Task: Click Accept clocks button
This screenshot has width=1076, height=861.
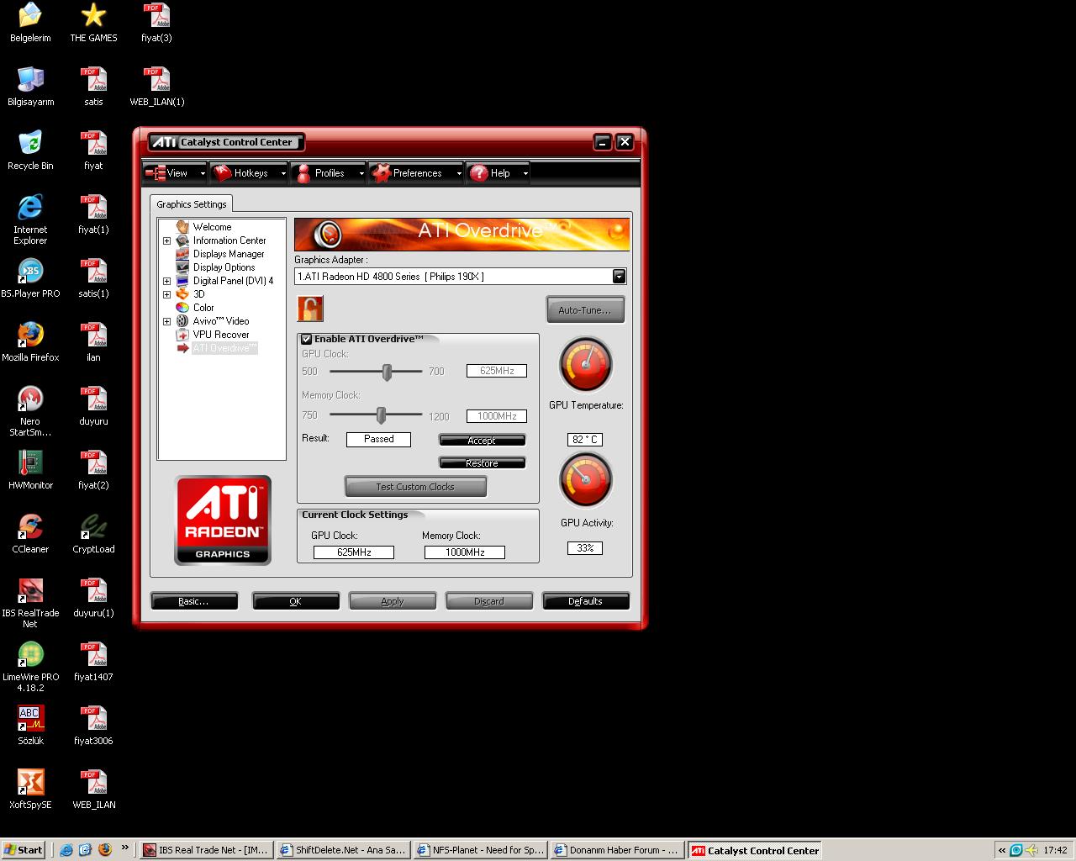Action: point(482,440)
